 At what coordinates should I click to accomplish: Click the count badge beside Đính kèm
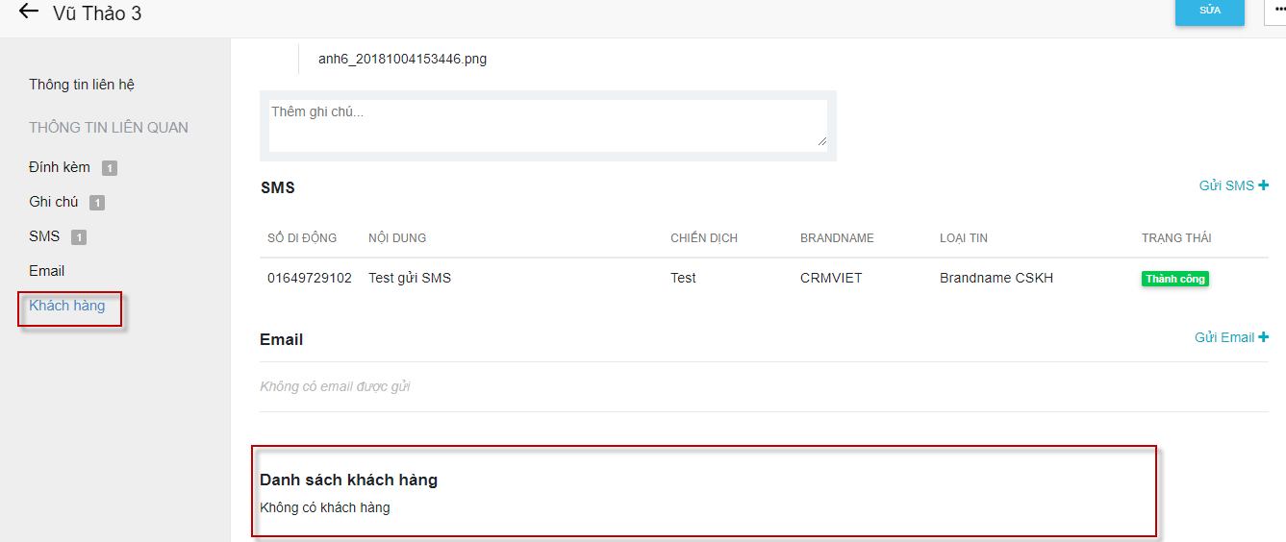click(x=110, y=168)
